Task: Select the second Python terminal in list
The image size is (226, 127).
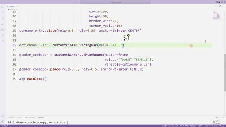Action: coord(217,123)
